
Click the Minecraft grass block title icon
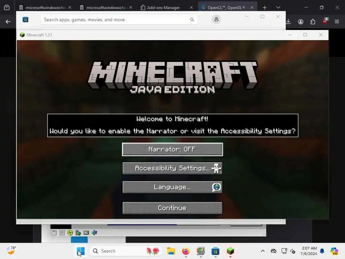[x=22, y=35]
